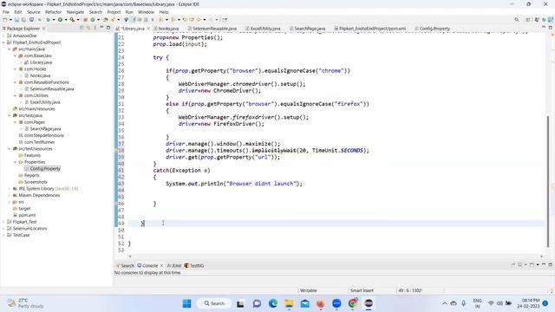Click the New file toolbar icon
555x312 pixels.
click(x=5, y=20)
